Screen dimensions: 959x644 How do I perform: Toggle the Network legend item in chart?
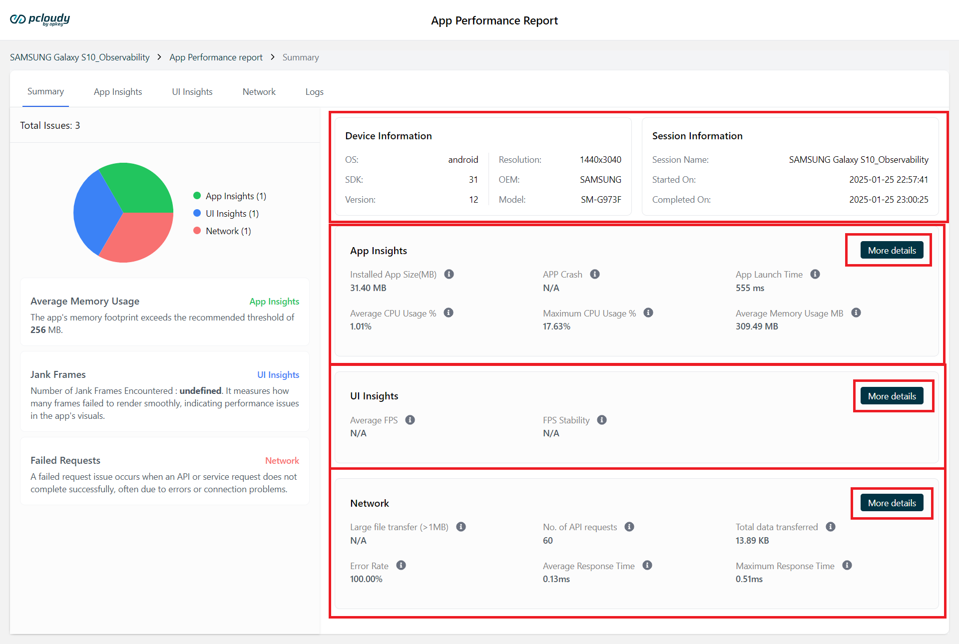pos(222,231)
